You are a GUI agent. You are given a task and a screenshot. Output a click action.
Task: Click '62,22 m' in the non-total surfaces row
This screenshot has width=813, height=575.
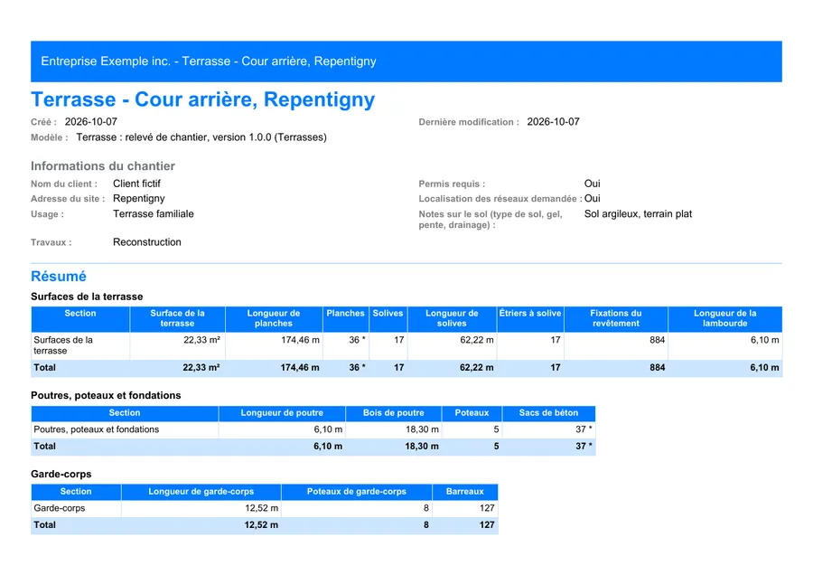pyautogui.click(x=476, y=340)
